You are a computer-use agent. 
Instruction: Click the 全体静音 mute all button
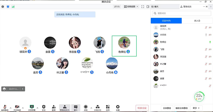pyautogui.click(x=167, y=108)
